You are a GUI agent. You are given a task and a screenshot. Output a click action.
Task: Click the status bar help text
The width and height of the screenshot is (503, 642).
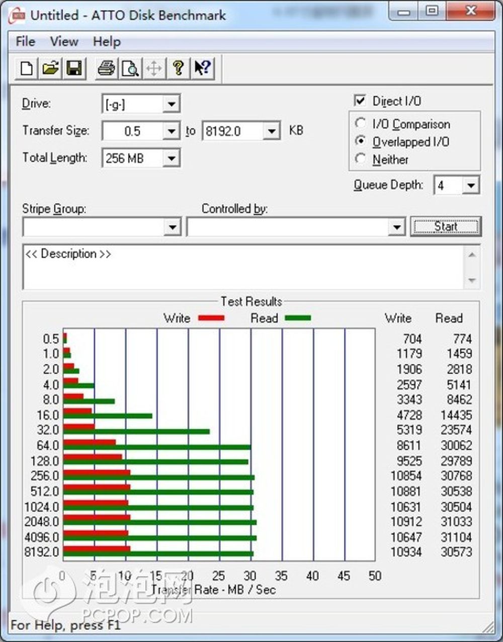point(66,625)
